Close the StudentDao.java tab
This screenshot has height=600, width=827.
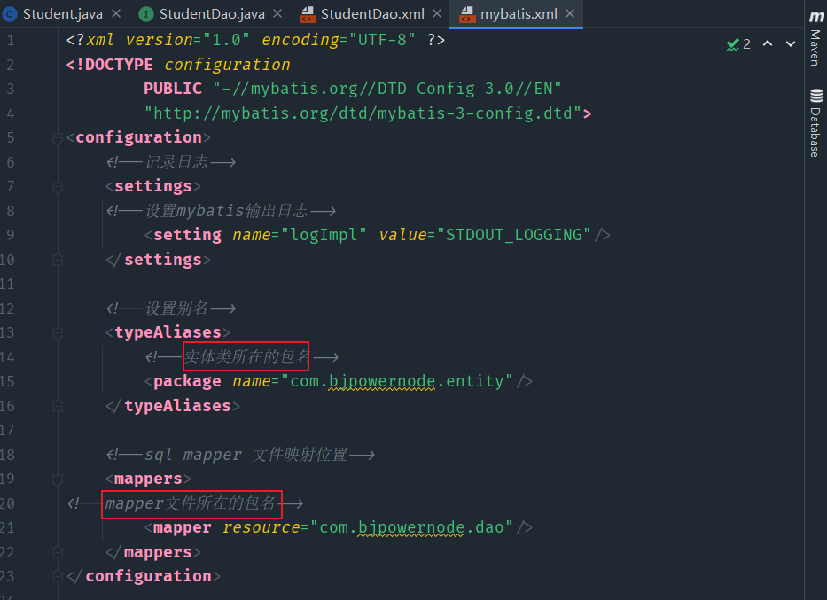pyautogui.click(x=278, y=13)
